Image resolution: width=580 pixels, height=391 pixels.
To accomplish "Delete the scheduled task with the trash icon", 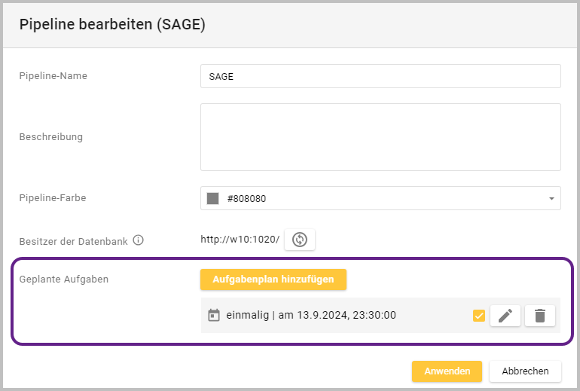I will point(539,316).
